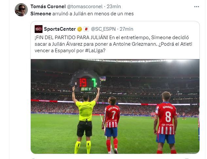Click the @SC_ESPN handle
This screenshot has height=159, width=207.
click(103, 29)
